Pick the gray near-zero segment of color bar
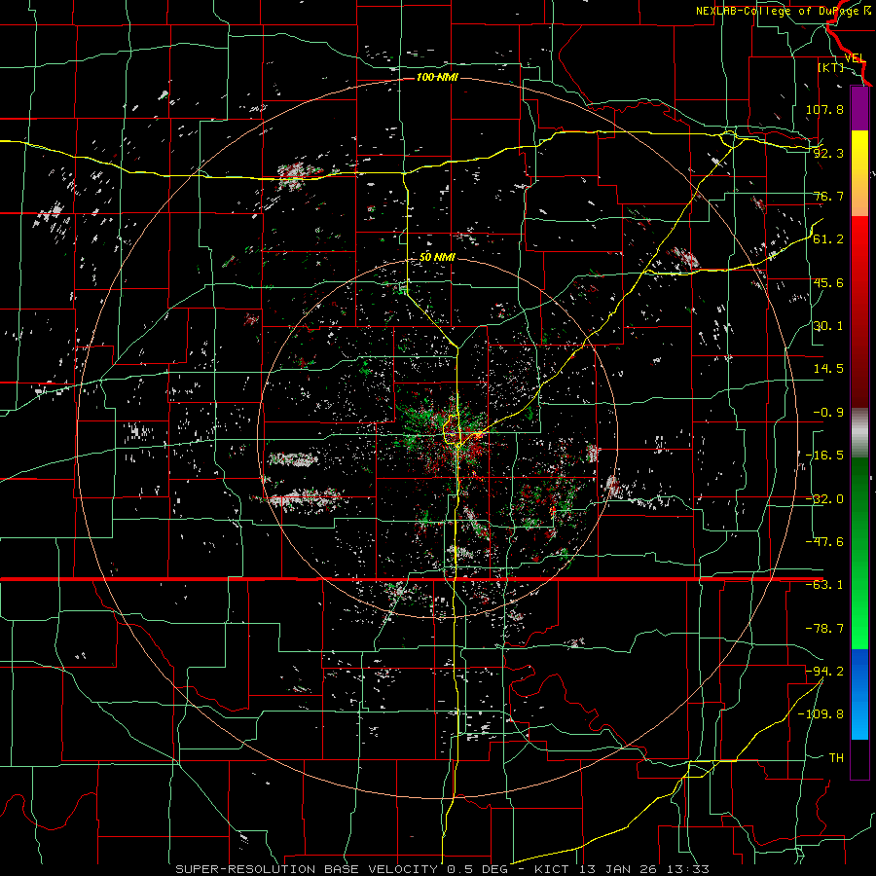876x876 pixels. tap(859, 433)
